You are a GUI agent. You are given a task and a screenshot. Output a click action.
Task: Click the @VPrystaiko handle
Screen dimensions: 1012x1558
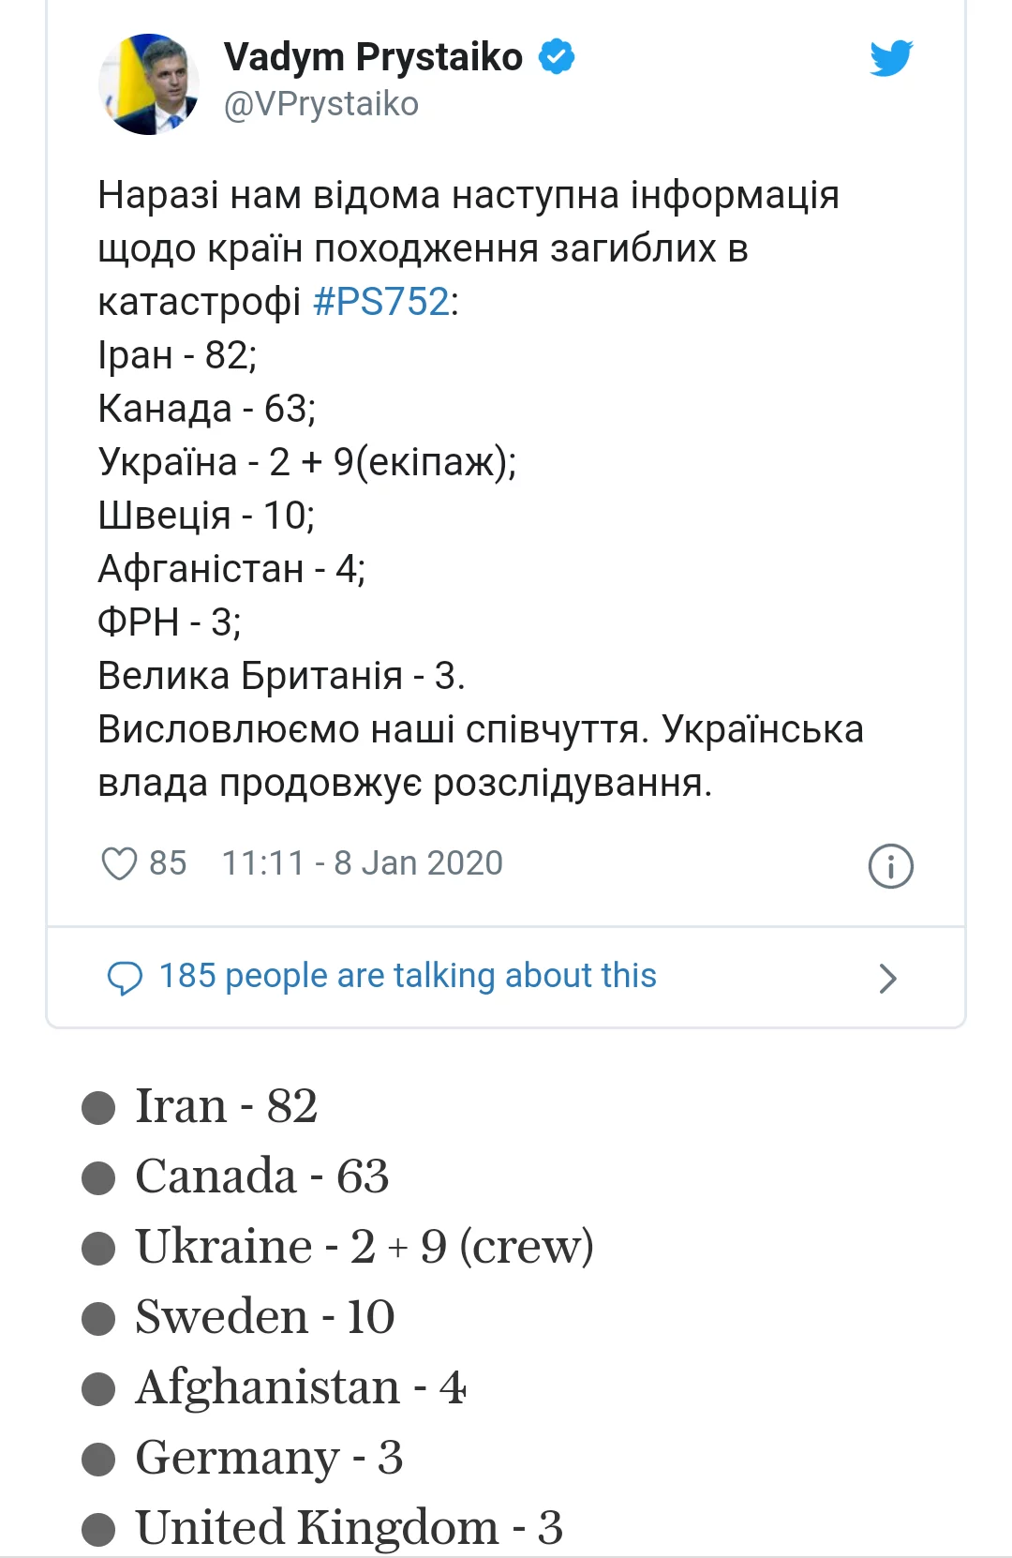(321, 104)
